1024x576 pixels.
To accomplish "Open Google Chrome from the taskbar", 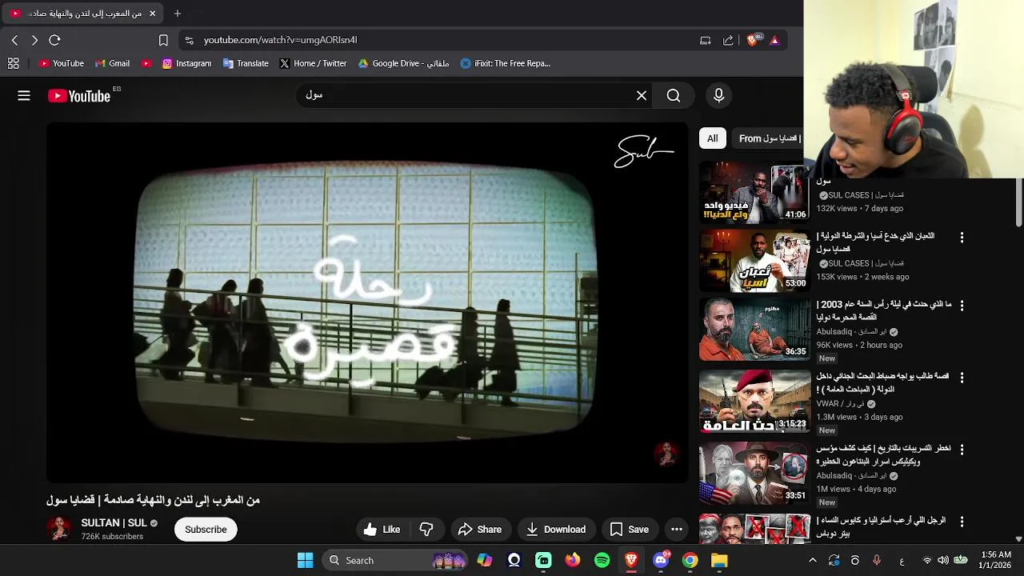I will click(690, 560).
